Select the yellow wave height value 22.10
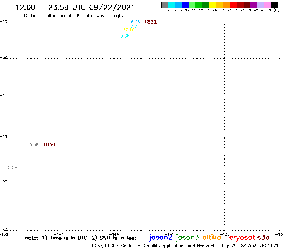The height and width of the screenshot is (249, 283). pyautogui.click(x=128, y=30)
